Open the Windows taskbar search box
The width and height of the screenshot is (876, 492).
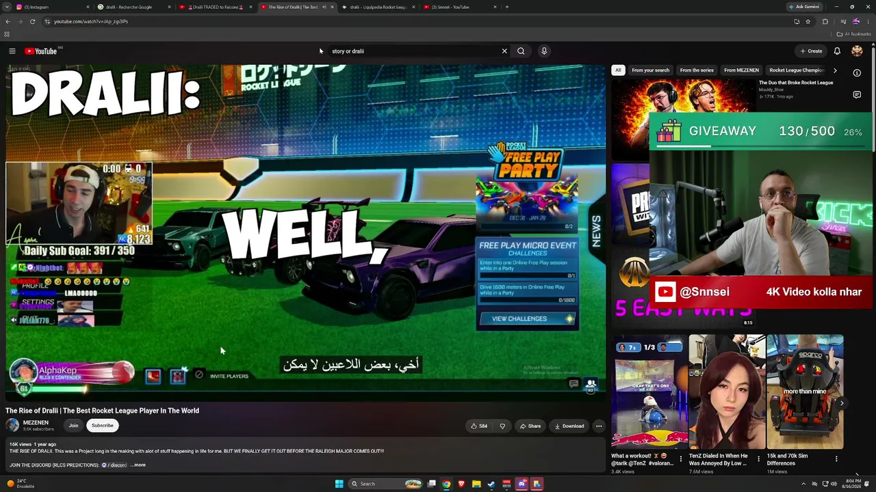coord(385,484)
